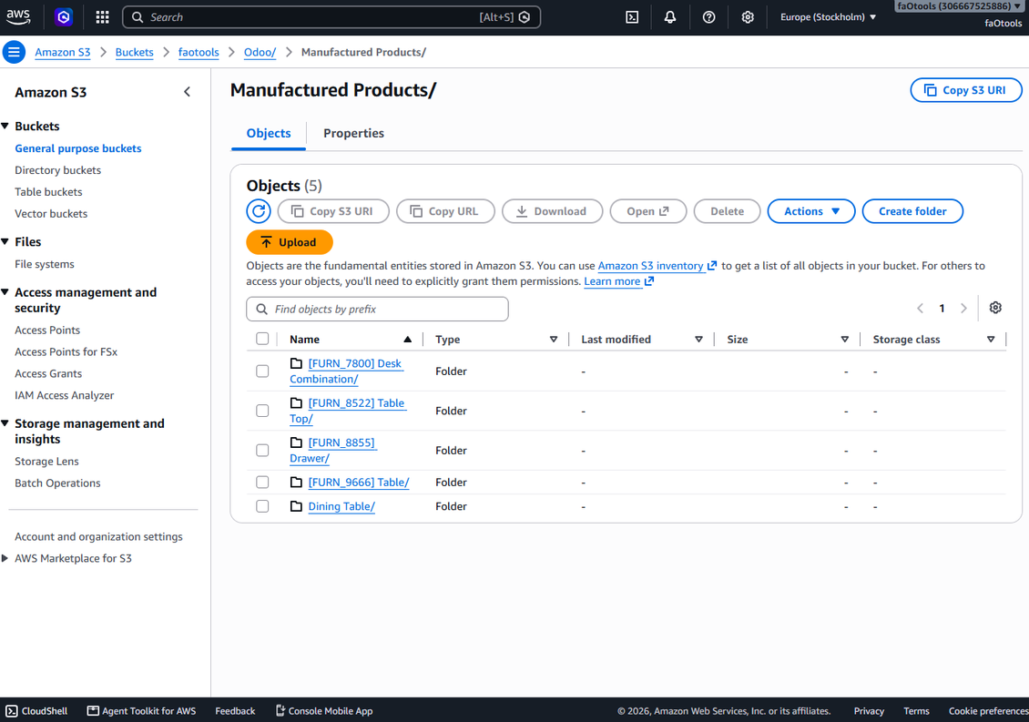Open the Cookie preferences footer link
Screen dimensions: 1029x722
988,711
